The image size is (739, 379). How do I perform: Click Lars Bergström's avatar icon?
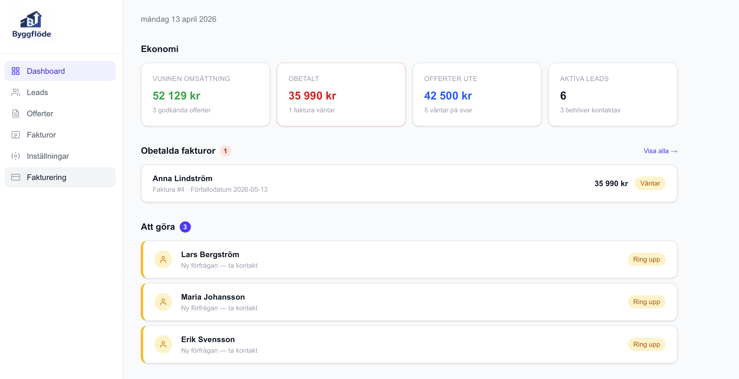[x=163, y=259]
